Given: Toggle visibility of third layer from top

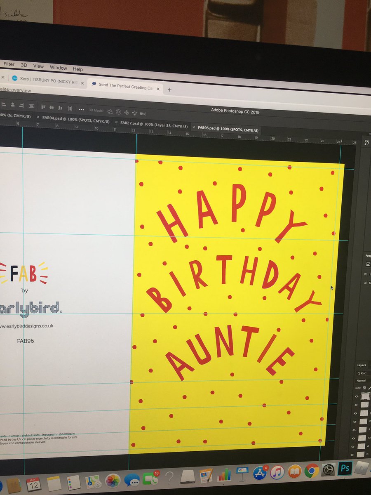Looking at the screenshot, I should tap(355, 413).
